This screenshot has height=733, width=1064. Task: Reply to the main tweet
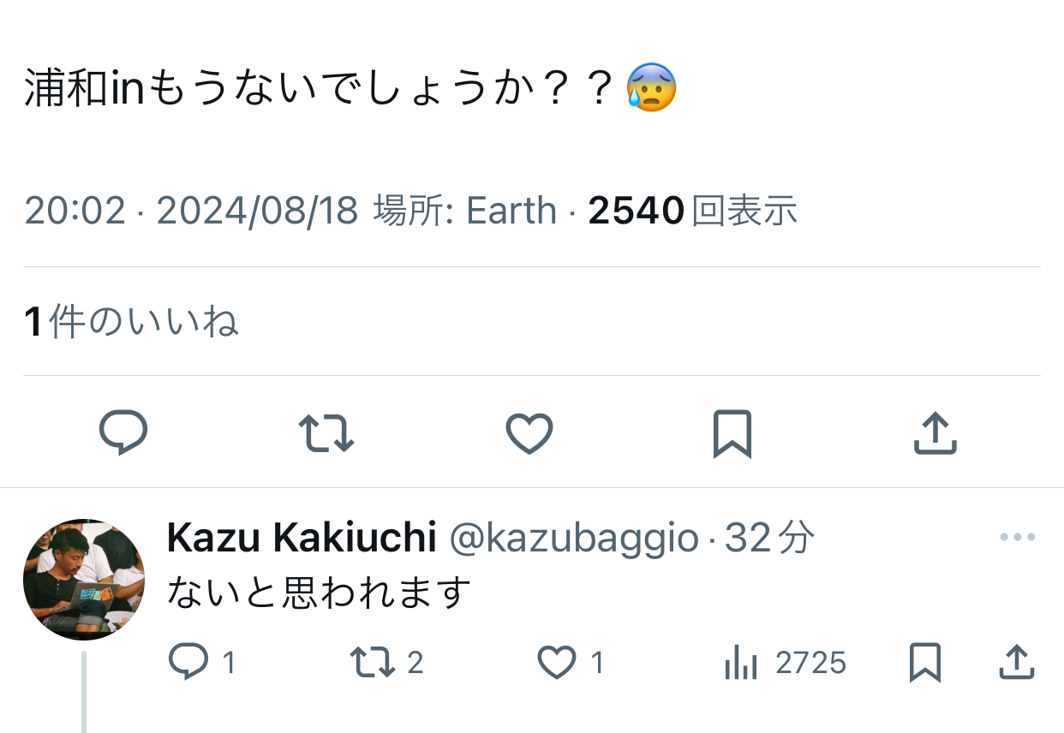123,432
